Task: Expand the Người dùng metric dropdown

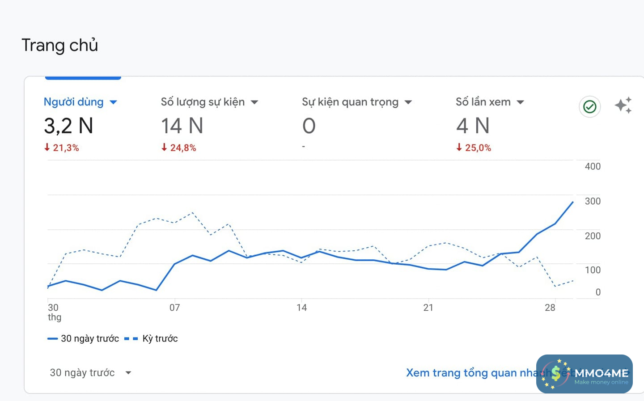Action: pos(114,102)
